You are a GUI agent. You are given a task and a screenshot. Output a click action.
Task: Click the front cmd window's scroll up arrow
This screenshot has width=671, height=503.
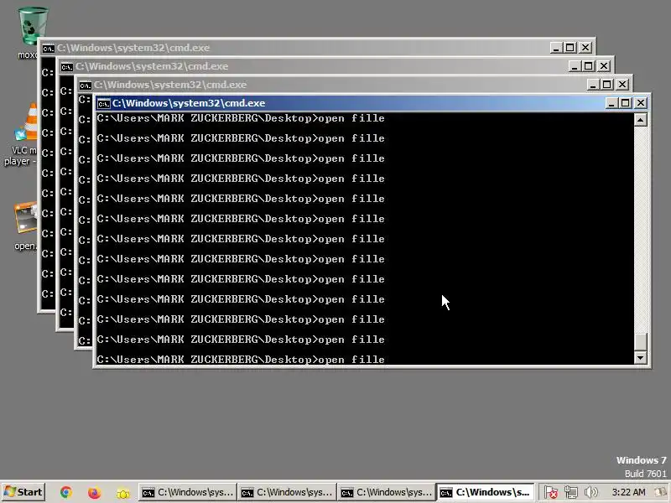pyautogui.click(x=640, y=120)
